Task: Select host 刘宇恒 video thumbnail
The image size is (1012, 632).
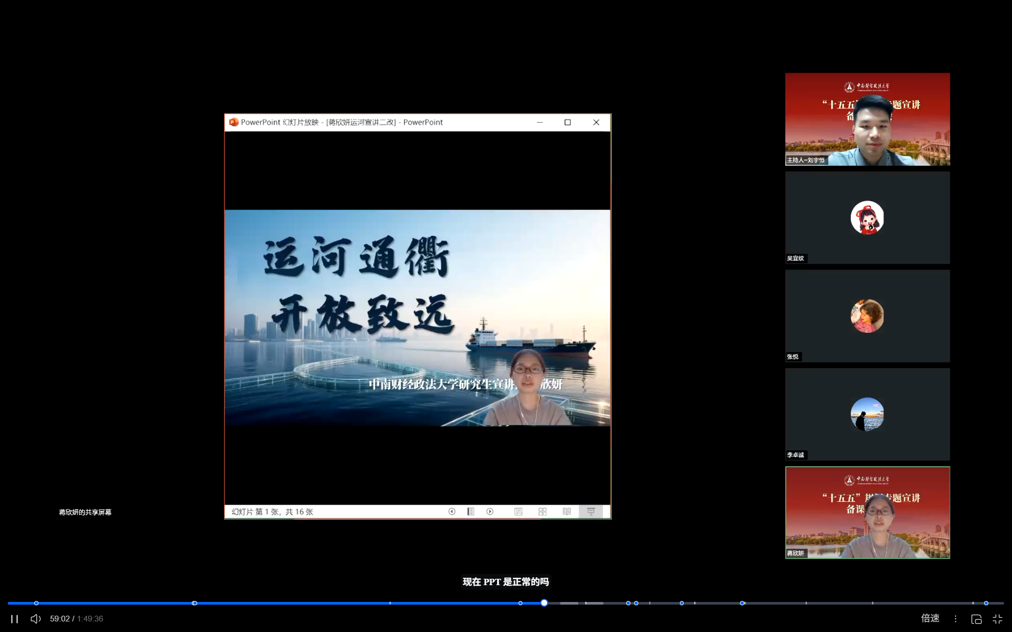Action: click(x=867, y=119)
